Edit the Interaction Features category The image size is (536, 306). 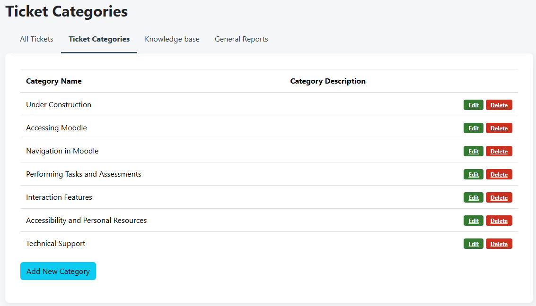[x=473, y=198]
